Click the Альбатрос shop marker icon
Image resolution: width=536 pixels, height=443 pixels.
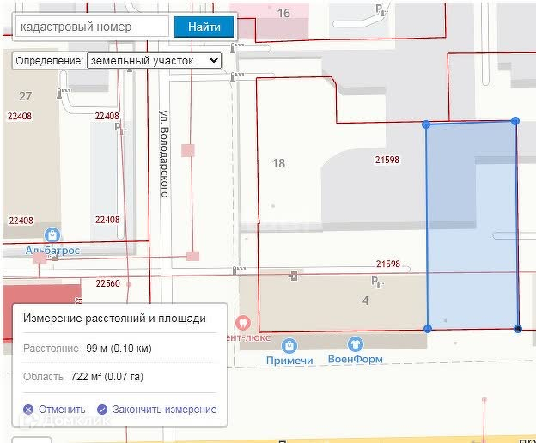(x=52, y=235)
